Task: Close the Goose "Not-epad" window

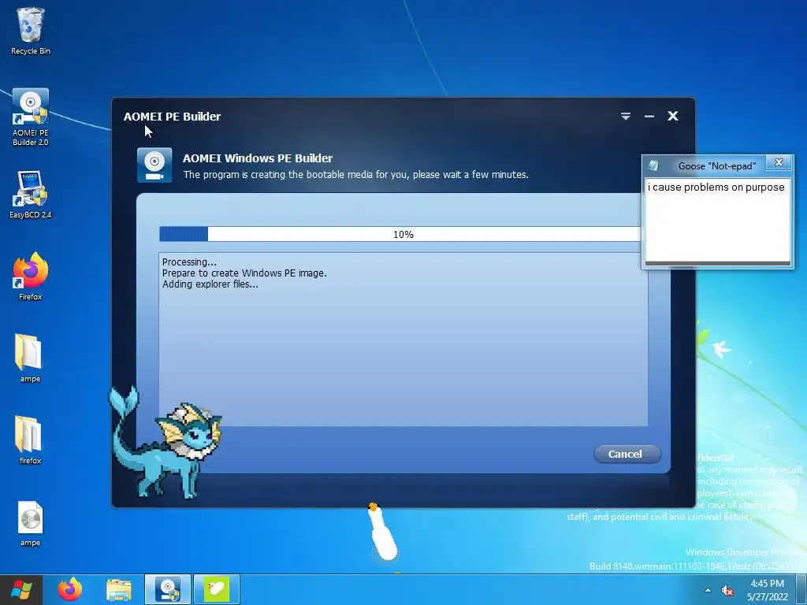Action: click(x=779, y=162)
